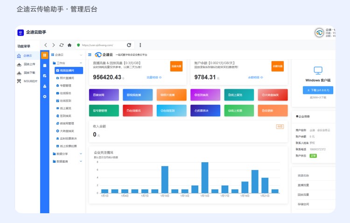Expand the 数据分享 section
This screenshot has width=350, height=223.
81,153
